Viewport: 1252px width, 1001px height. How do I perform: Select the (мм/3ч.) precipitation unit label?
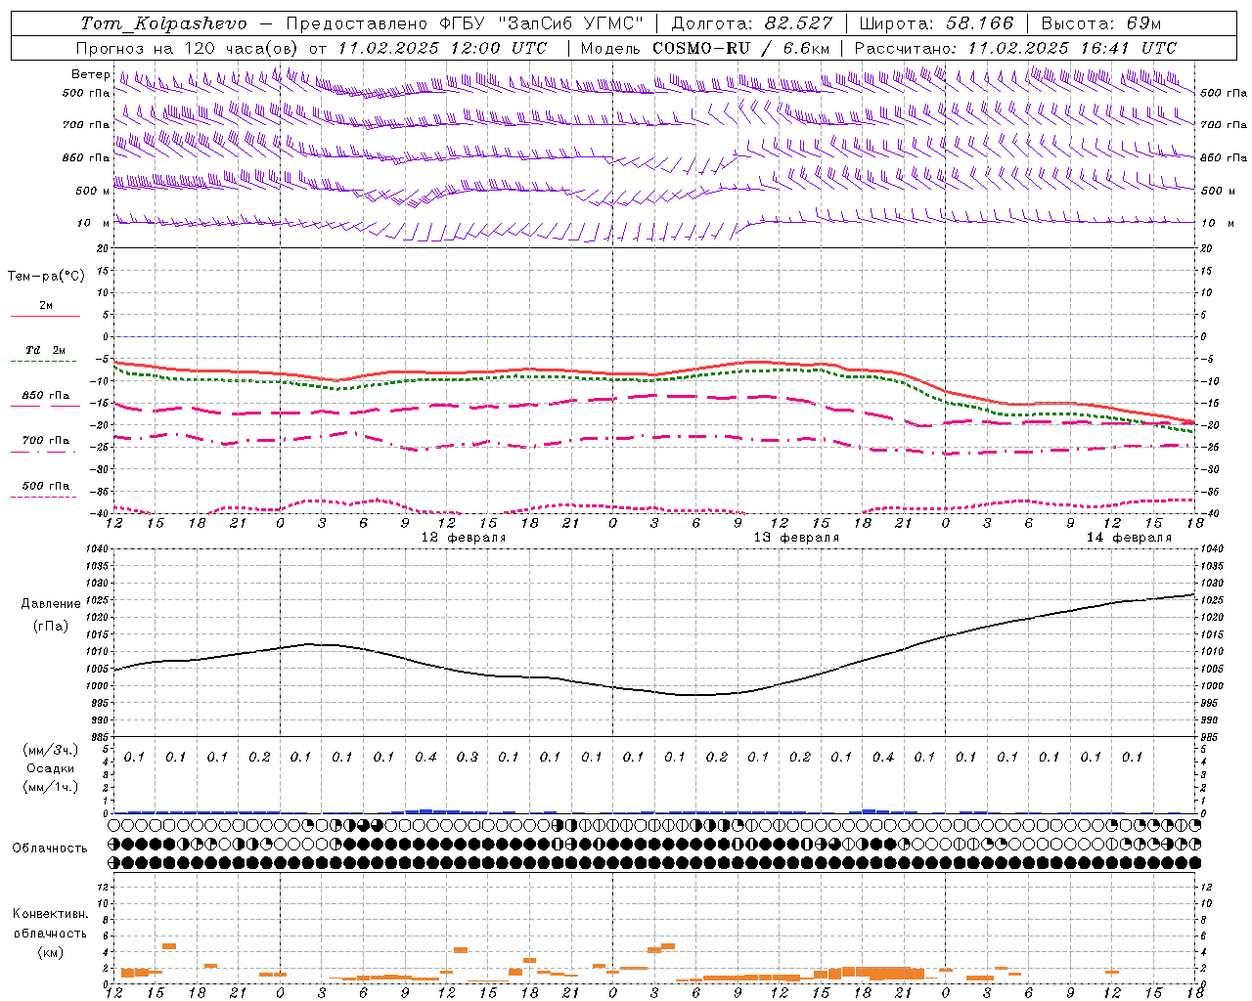coord(51,749)
